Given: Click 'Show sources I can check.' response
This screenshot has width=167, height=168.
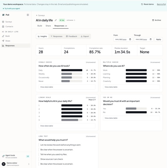Looking at the screenshot, I should click(52, 159).
